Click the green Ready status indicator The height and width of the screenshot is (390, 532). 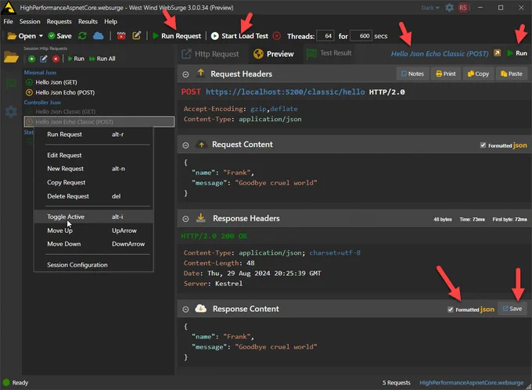6,382
